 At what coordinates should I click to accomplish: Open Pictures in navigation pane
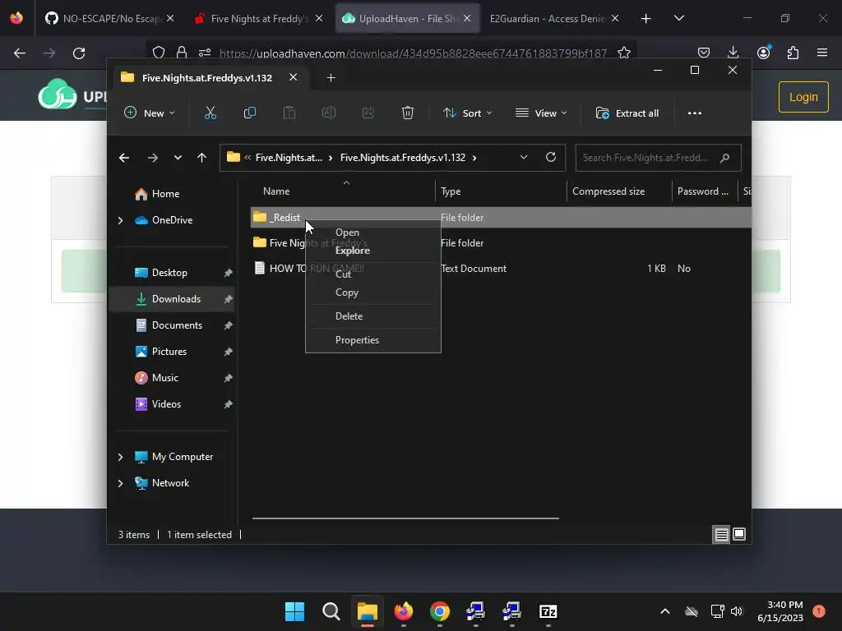(172, 352)
